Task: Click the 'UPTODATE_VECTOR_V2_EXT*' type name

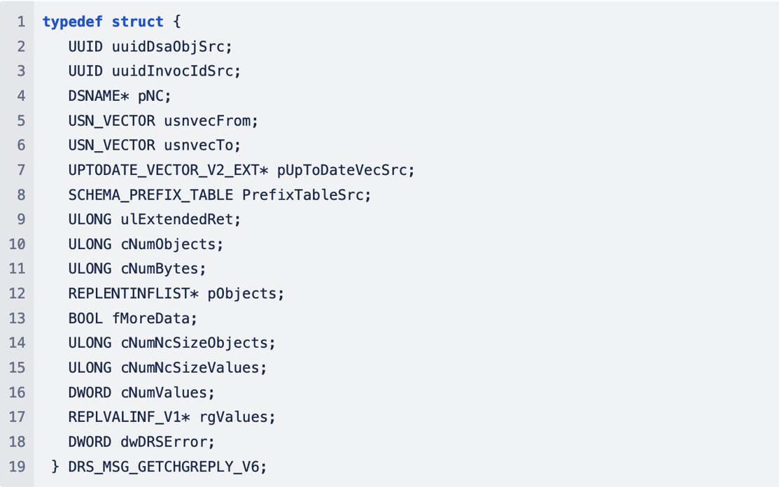Action: tap(168, 170)
